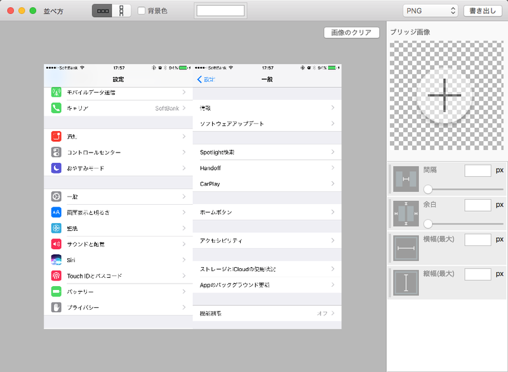This screenshot has width=508, height=372.
Task: Click the left settings screenshot thumbnail
Action: 118,197
